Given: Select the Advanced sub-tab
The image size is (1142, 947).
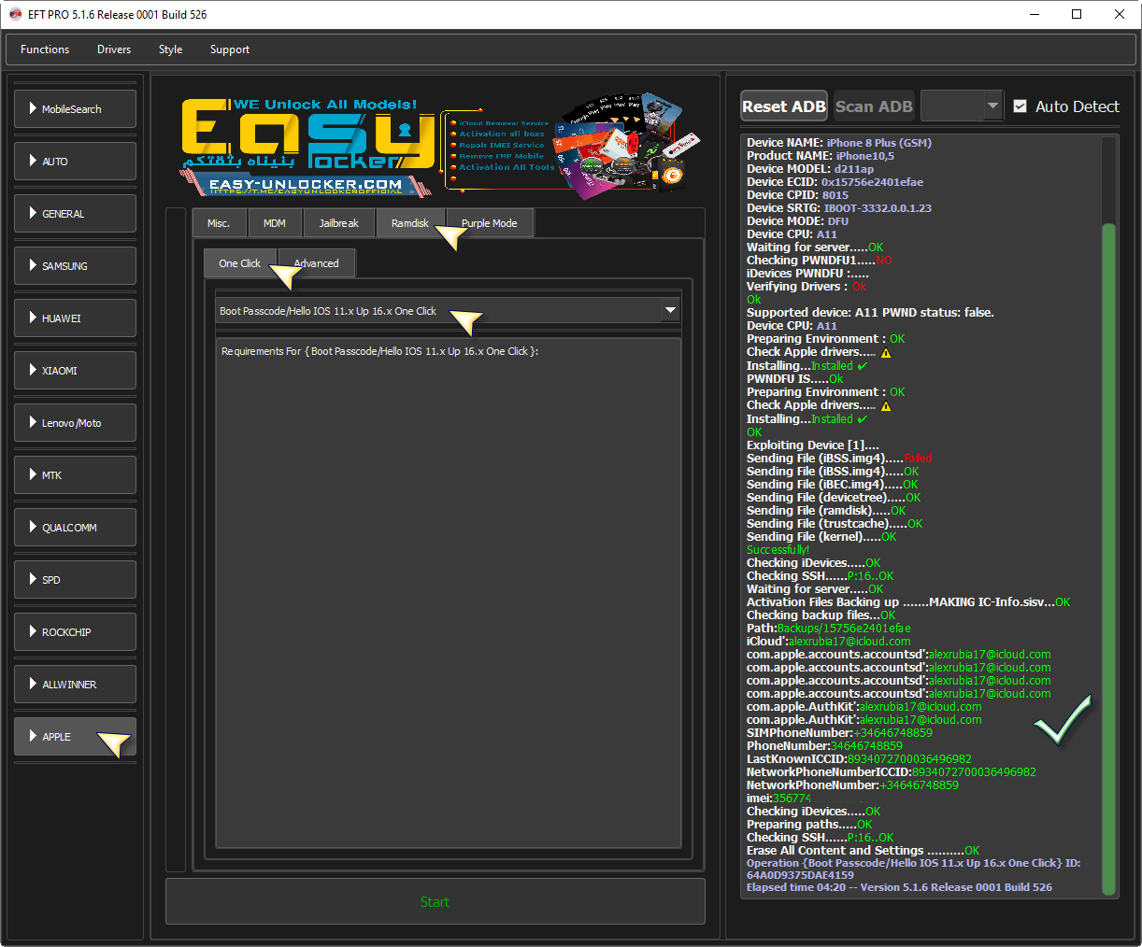Looking at the screenshot, I should (317, 263).
